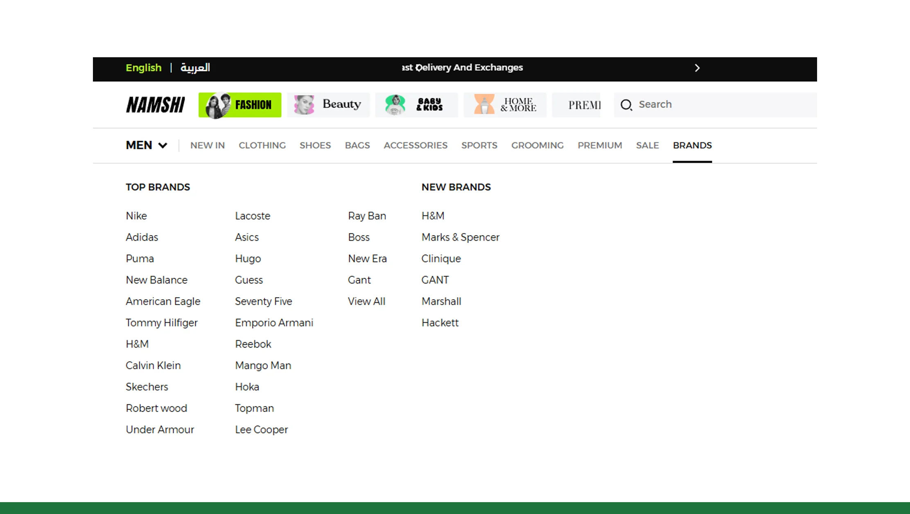Switch shopping gender using the MEN selector
The height and width of the screenshot is (514, 910).
pos(138,145)
